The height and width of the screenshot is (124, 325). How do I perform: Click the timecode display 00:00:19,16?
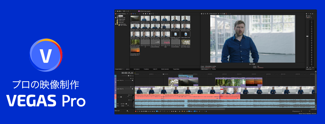[x=127, y=73]
